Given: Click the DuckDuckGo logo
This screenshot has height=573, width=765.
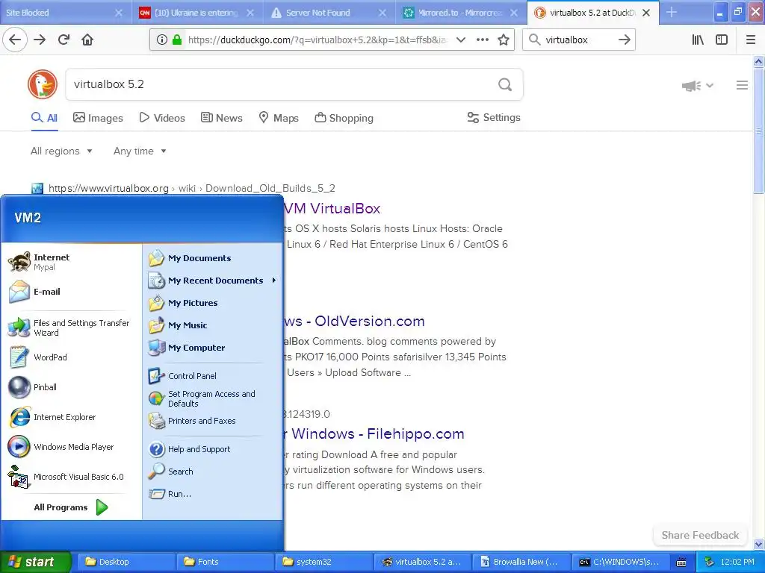Looking at the screenshot, I should coord(43,84).
